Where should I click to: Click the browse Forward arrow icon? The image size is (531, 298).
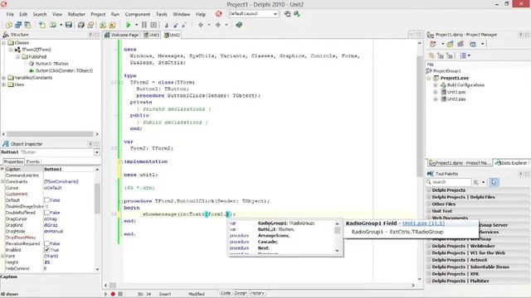pyautogui.click(x=218, y=25)
